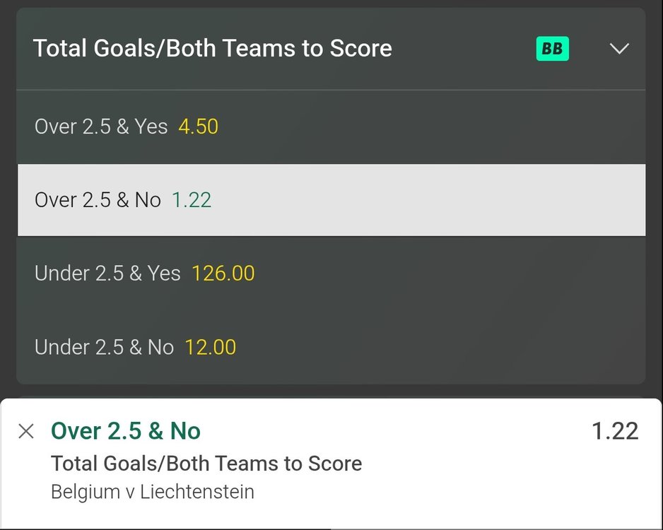Pick Under 2.5 & Yes at 126.00
The height and width of the screenshot is (530, 663).
point(223,273)
